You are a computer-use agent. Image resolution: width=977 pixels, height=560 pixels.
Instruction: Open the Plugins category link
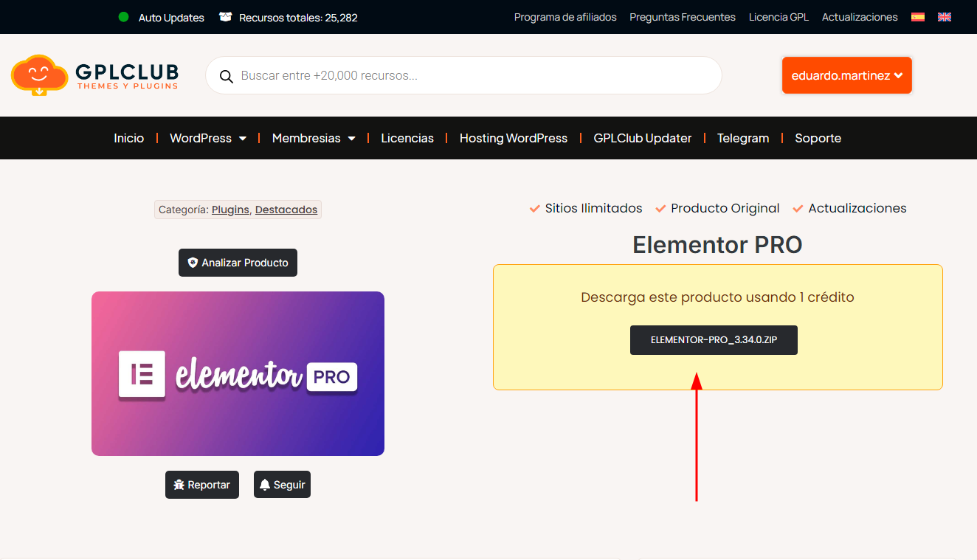click(230, 210)
